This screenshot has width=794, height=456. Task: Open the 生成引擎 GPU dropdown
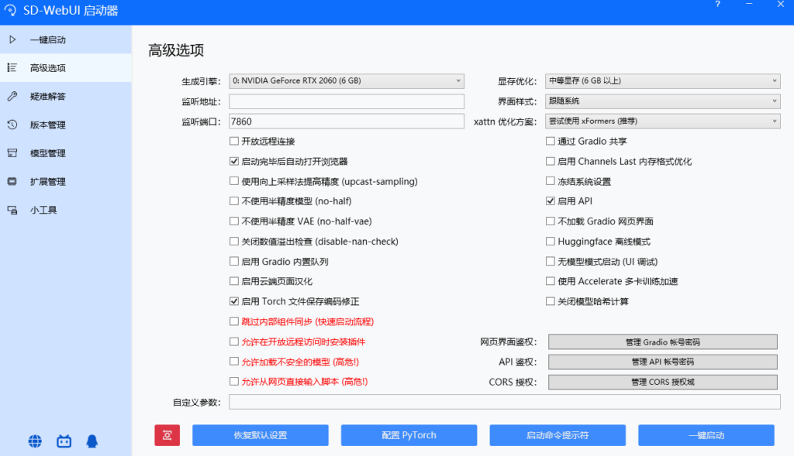pyautogui.click(x=347, y=80)
